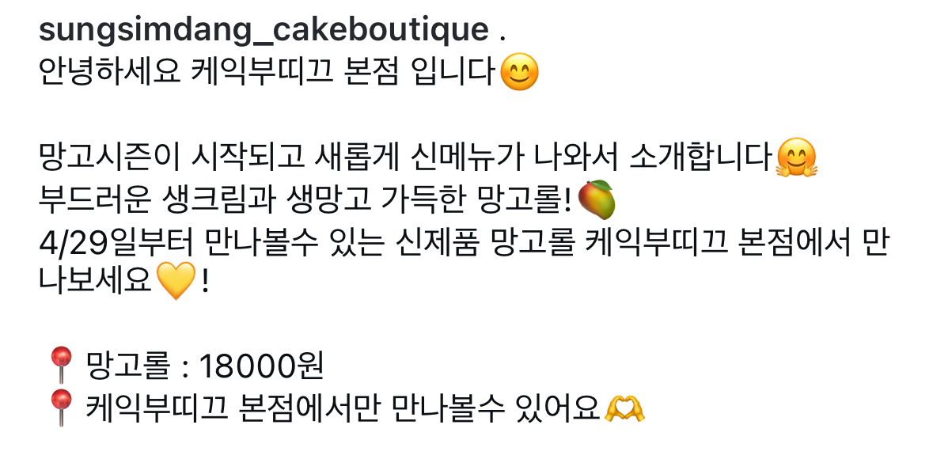Click the 망고롤 label before the colon
The image size is (933, 459).
(127, 366)
